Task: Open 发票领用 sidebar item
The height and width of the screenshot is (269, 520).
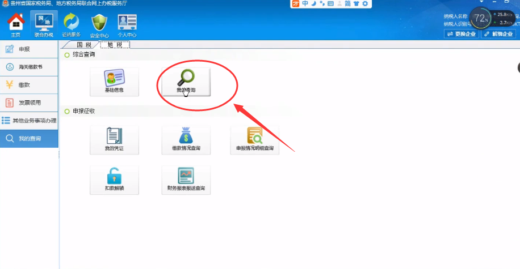Action: tap(29, 103)
